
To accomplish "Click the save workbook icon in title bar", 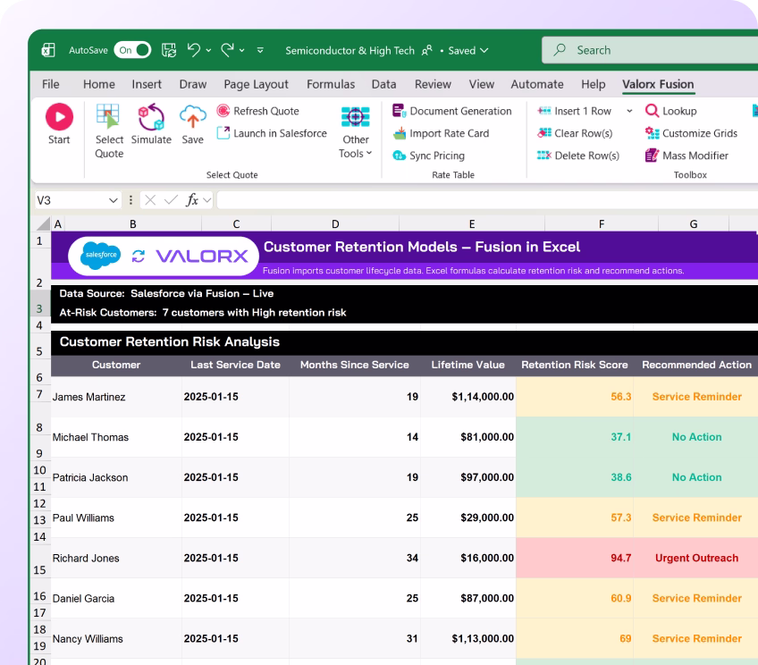I will pyautogui.click(x=169, y=50).
